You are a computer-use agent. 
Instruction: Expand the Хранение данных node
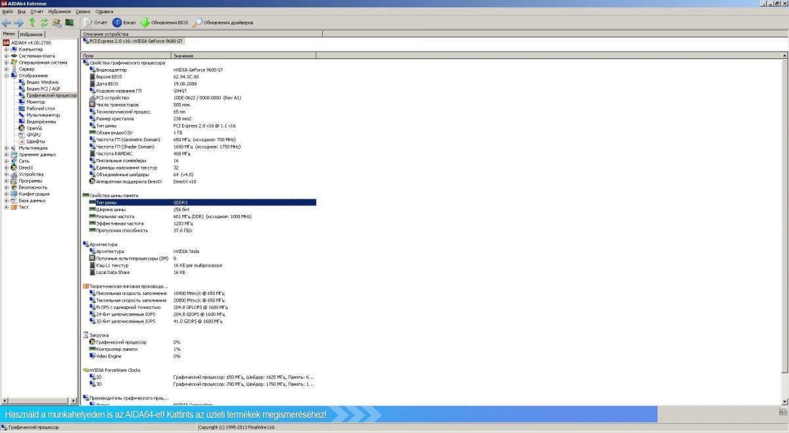(x=7, y=154)
